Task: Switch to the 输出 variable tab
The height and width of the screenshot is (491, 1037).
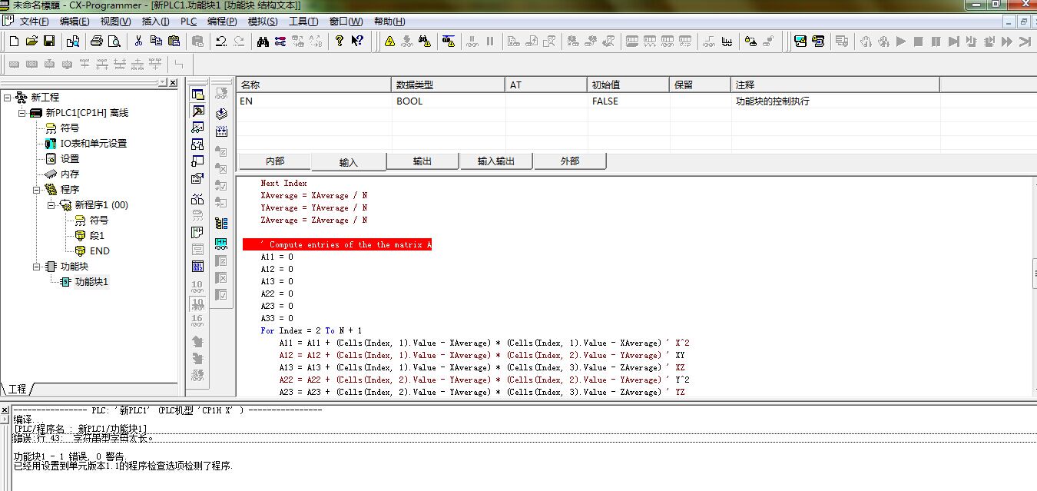Action: pos(422,161)
